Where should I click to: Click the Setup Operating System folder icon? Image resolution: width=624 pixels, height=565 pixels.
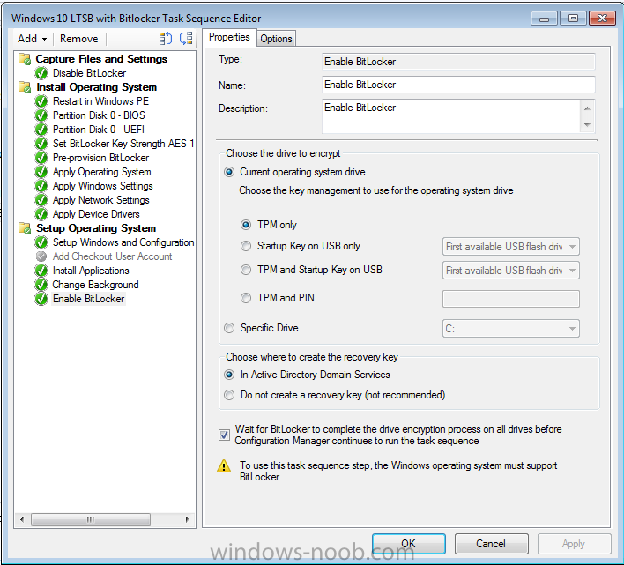pyautogui.click(x=25, y=228)
